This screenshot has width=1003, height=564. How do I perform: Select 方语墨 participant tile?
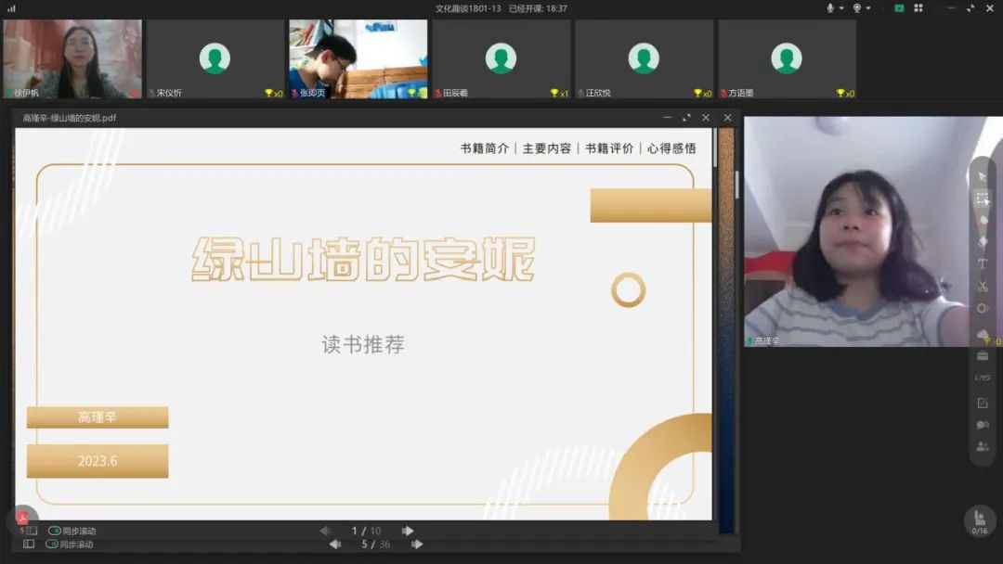coord(787,58)
